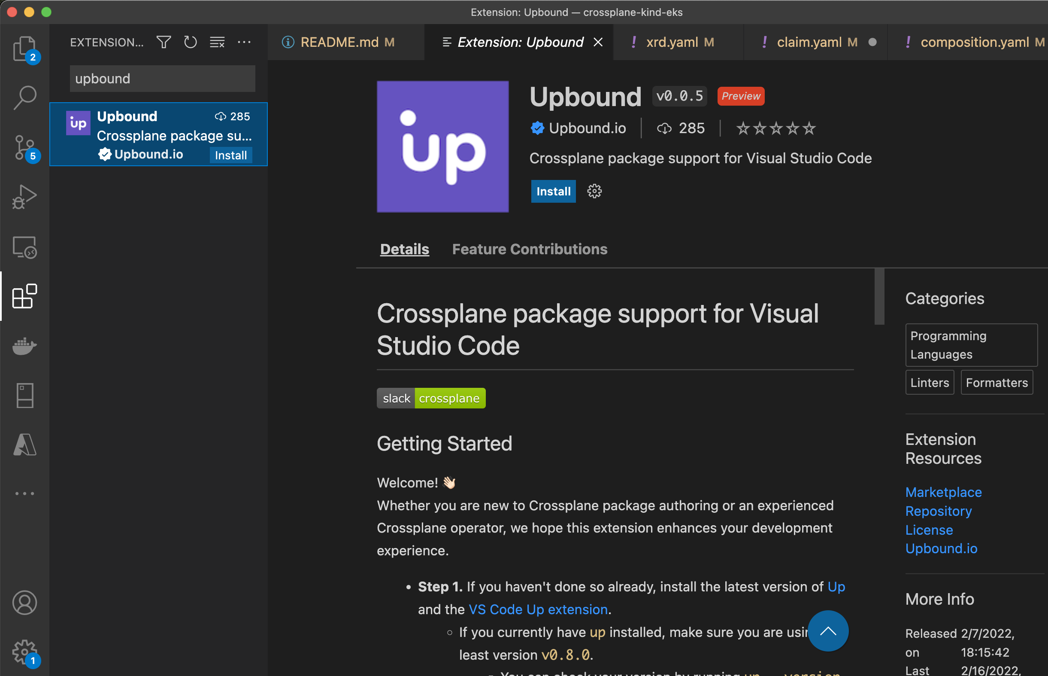The height and width of the screenshot is (676, 1048).
Task: Open the Marketplace resource link
Action: 943,492
